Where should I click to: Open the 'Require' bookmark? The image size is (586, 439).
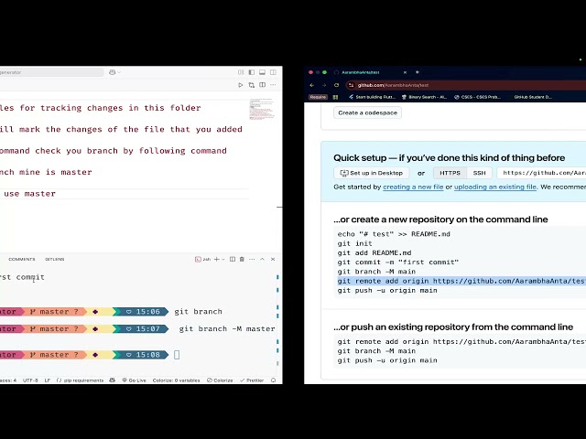tap(318, 97)
